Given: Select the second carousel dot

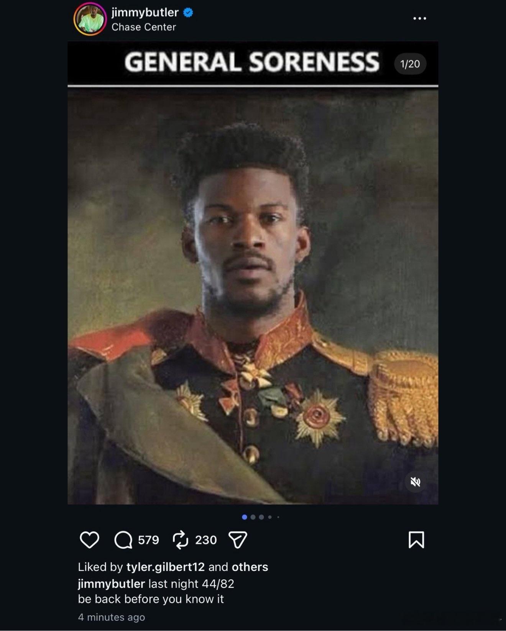Looking at the screenshot, I should coord(253,517).
